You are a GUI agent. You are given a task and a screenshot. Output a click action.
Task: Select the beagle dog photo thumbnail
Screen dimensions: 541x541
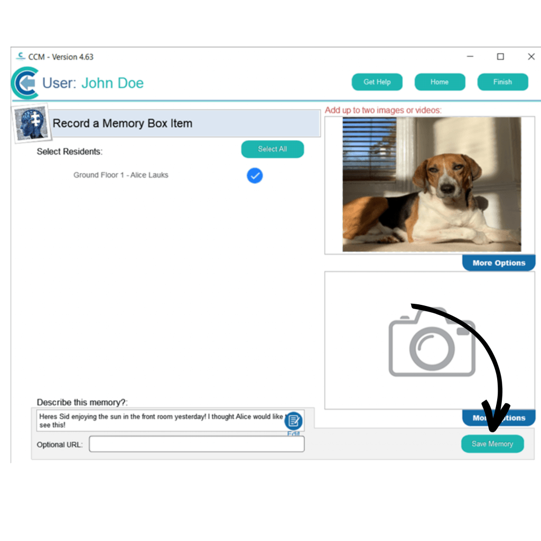[x=431, y=184]
